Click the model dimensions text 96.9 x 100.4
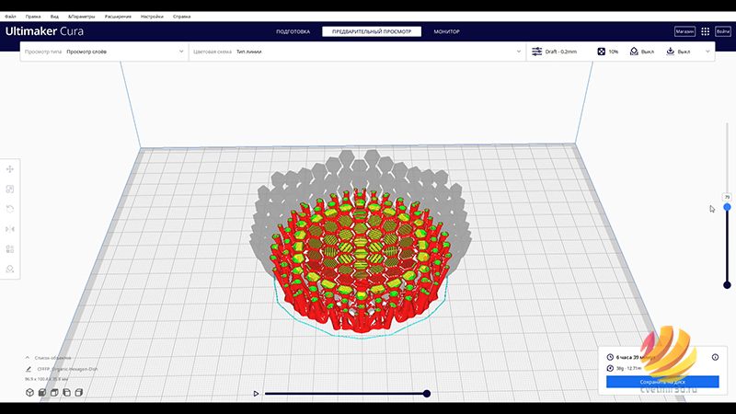This screenshot has width=736, height=414. coord(47,379)
